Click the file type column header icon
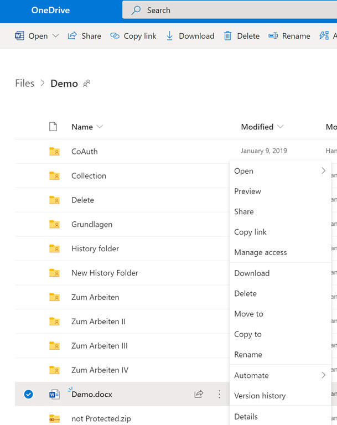Viewport: 337px width, 425px height. click(x=53, y=127)
